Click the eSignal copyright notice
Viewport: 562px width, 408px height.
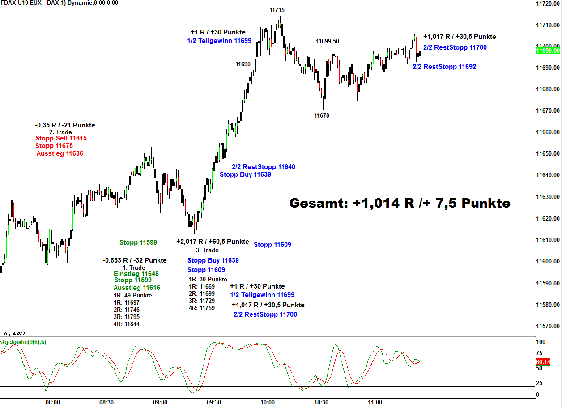coord(13,333)
